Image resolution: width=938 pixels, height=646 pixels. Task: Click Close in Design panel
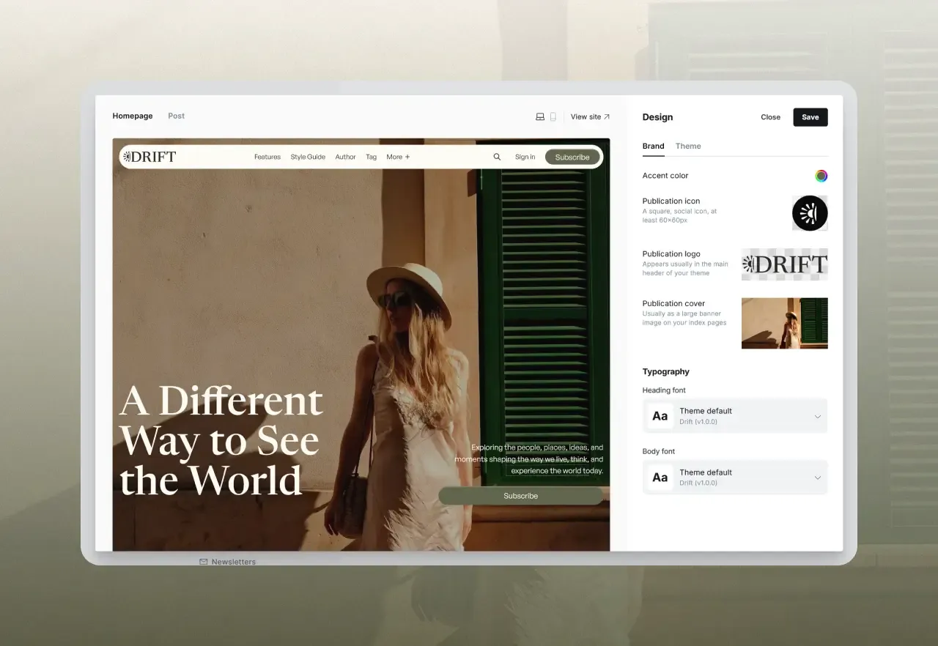point(771,117)
